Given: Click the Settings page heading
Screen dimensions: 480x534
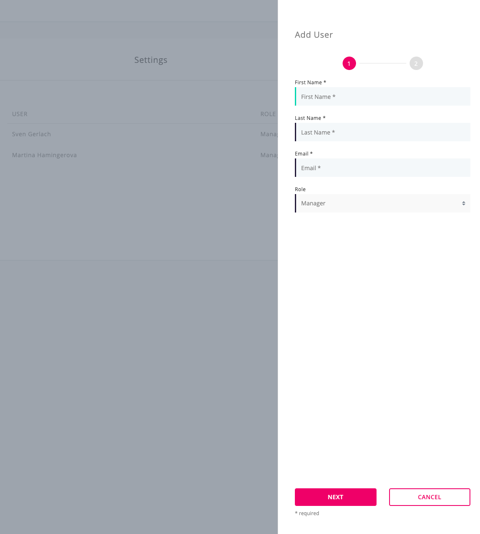Looking at the screenshot, I should tap(151, 60).
